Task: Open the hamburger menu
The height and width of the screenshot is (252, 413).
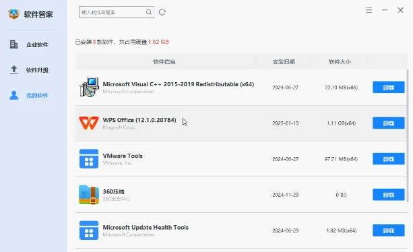Action: pos(369,10)
